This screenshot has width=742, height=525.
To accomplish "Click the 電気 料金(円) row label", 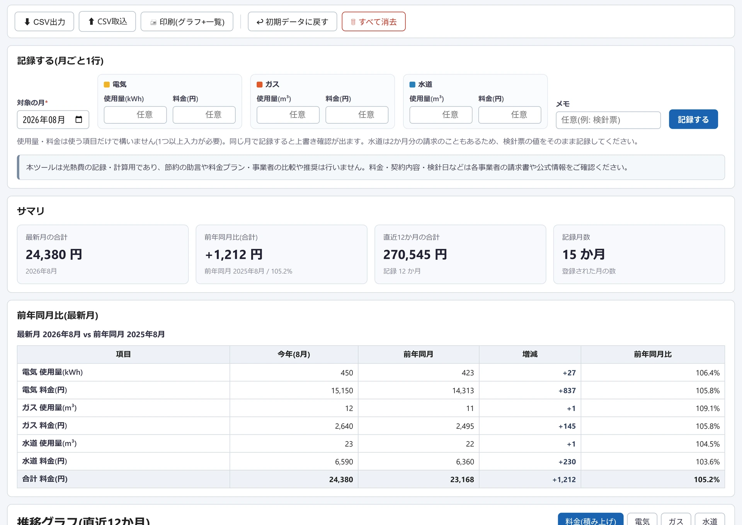I will (44, 390).
